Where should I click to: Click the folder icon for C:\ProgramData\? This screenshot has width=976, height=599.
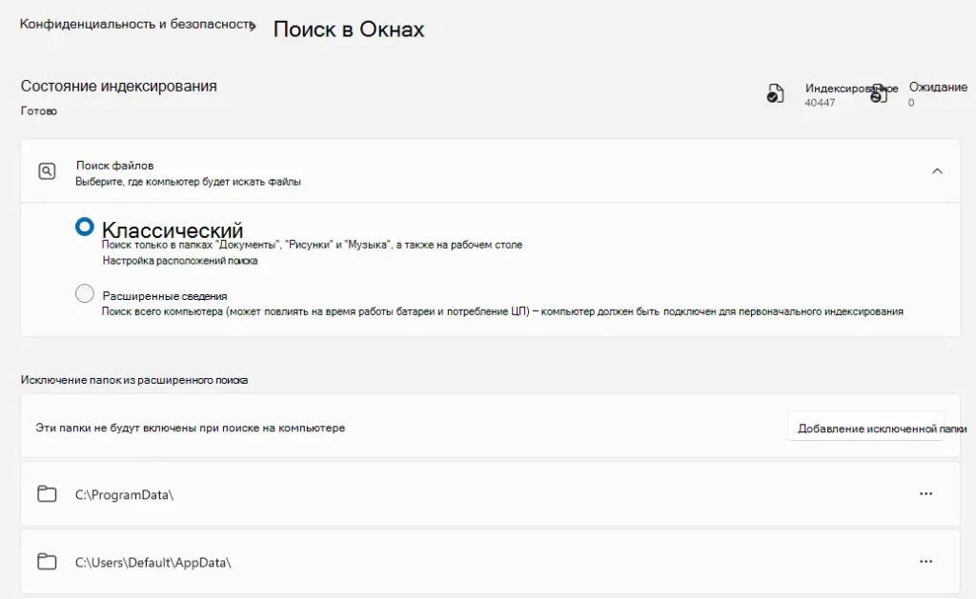click(47, 493)
